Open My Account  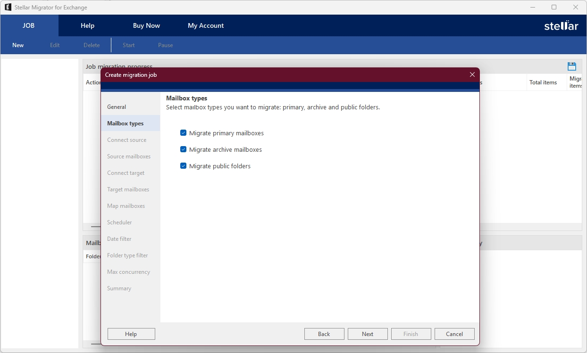coord(206,25)
